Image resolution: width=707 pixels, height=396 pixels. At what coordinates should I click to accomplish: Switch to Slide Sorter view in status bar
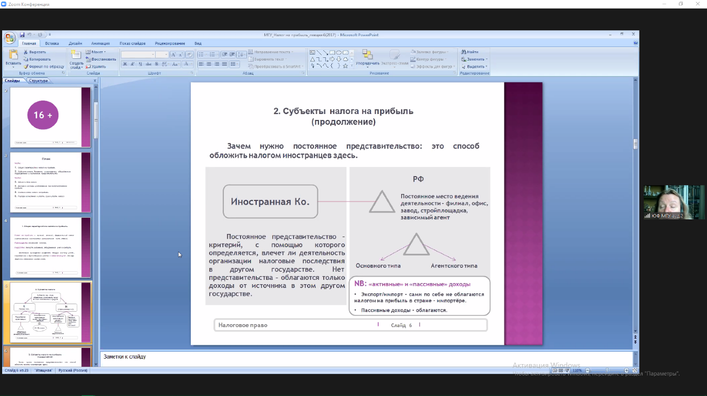pyautogui.click(x=561, y=371)
